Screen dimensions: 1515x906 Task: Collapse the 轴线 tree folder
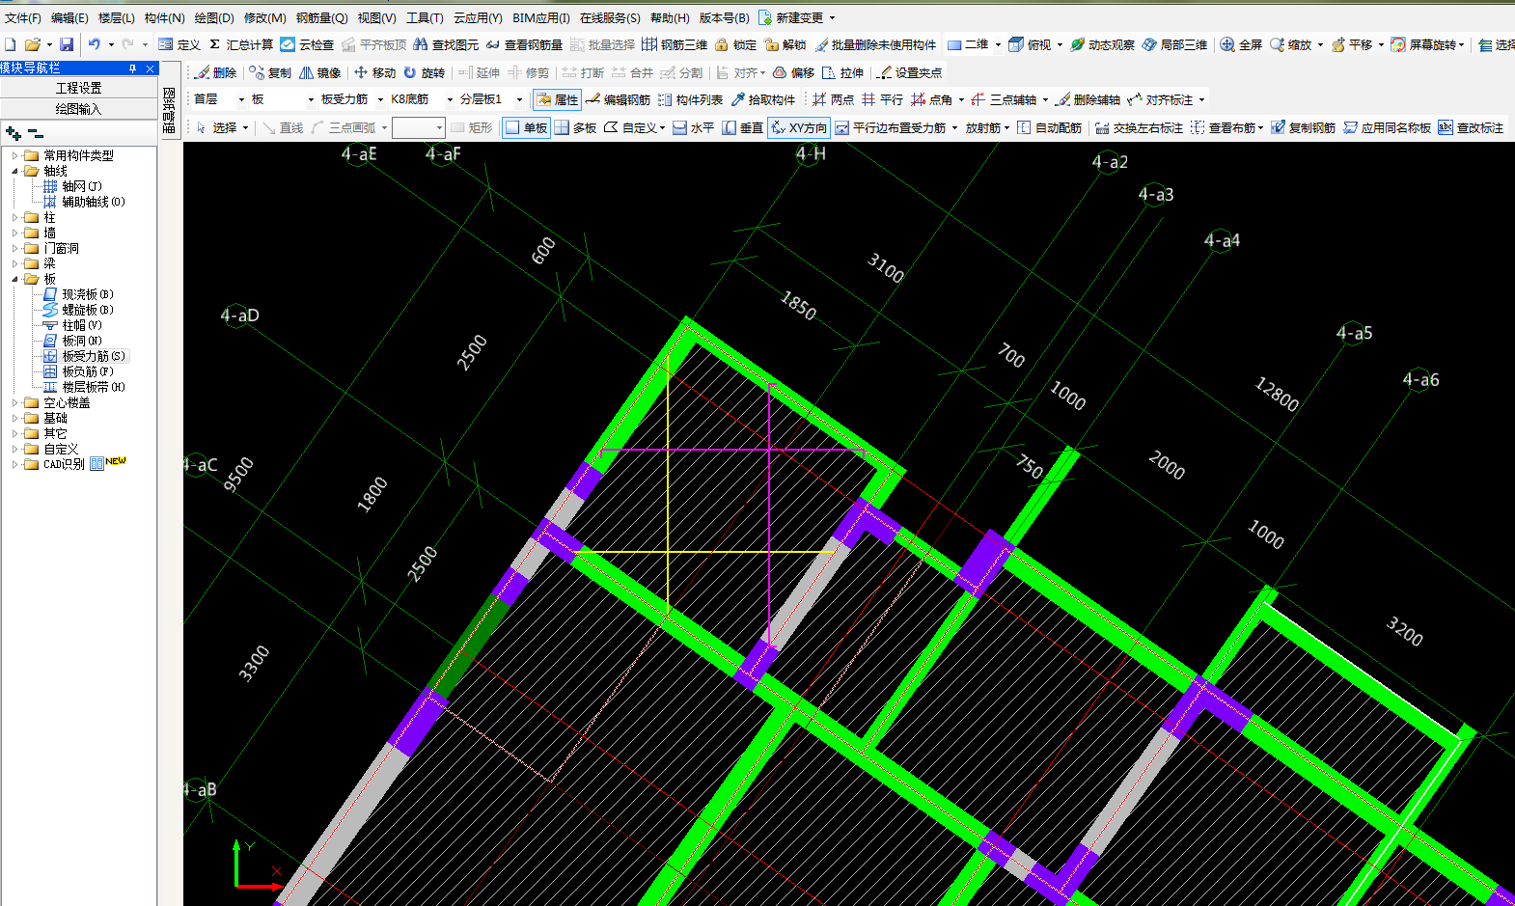point(14,171)
